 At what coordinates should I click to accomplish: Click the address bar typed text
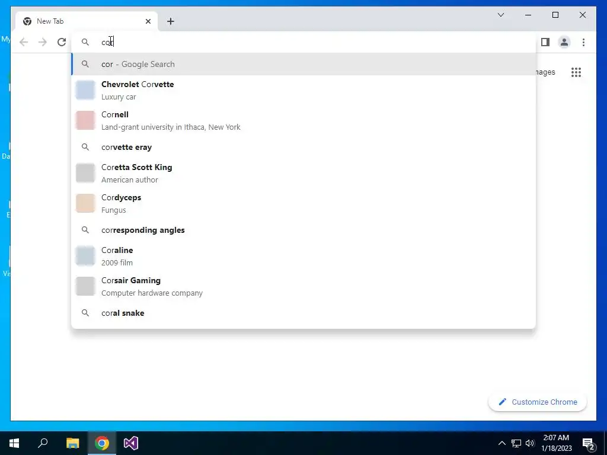point(107,42)
